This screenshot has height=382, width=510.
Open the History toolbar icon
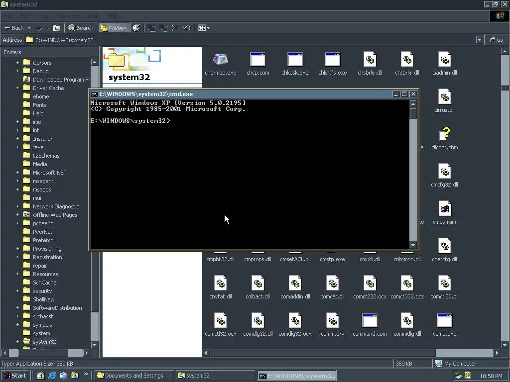click(x=136, y=28)
